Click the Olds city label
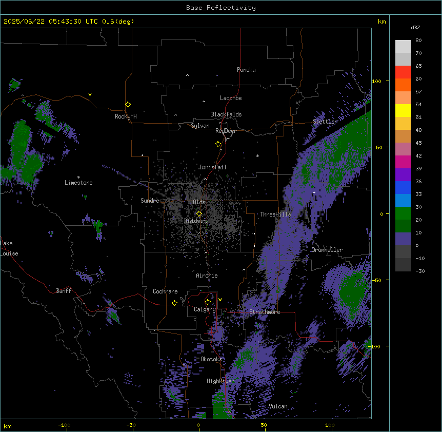 (199, 202)
